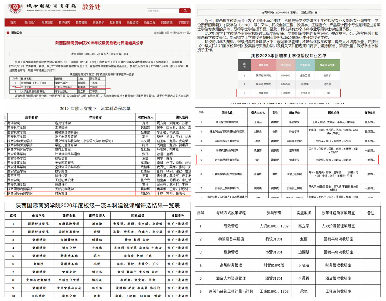Go to the 教学研究 menu
This screenshot has width=386, height=301.
pos(64,23)
